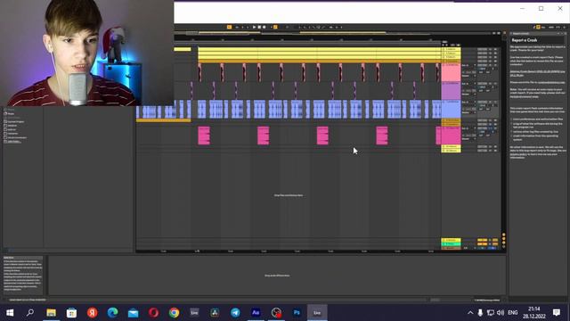This screenshot has width=570, height=321.
Task: Open Windows Start menu
Action: click(10, 313)
